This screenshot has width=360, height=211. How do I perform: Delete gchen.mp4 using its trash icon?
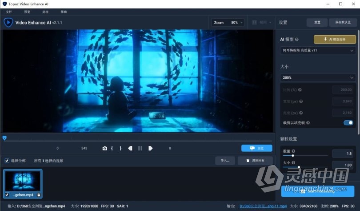click(x=39, y=195)
